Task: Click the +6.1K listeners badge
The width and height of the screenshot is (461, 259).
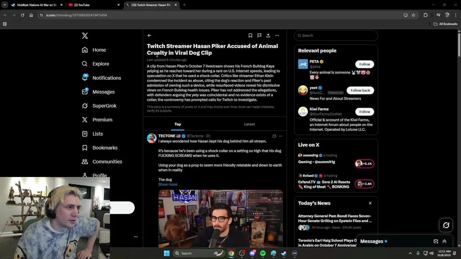Action: click(364, 164)
